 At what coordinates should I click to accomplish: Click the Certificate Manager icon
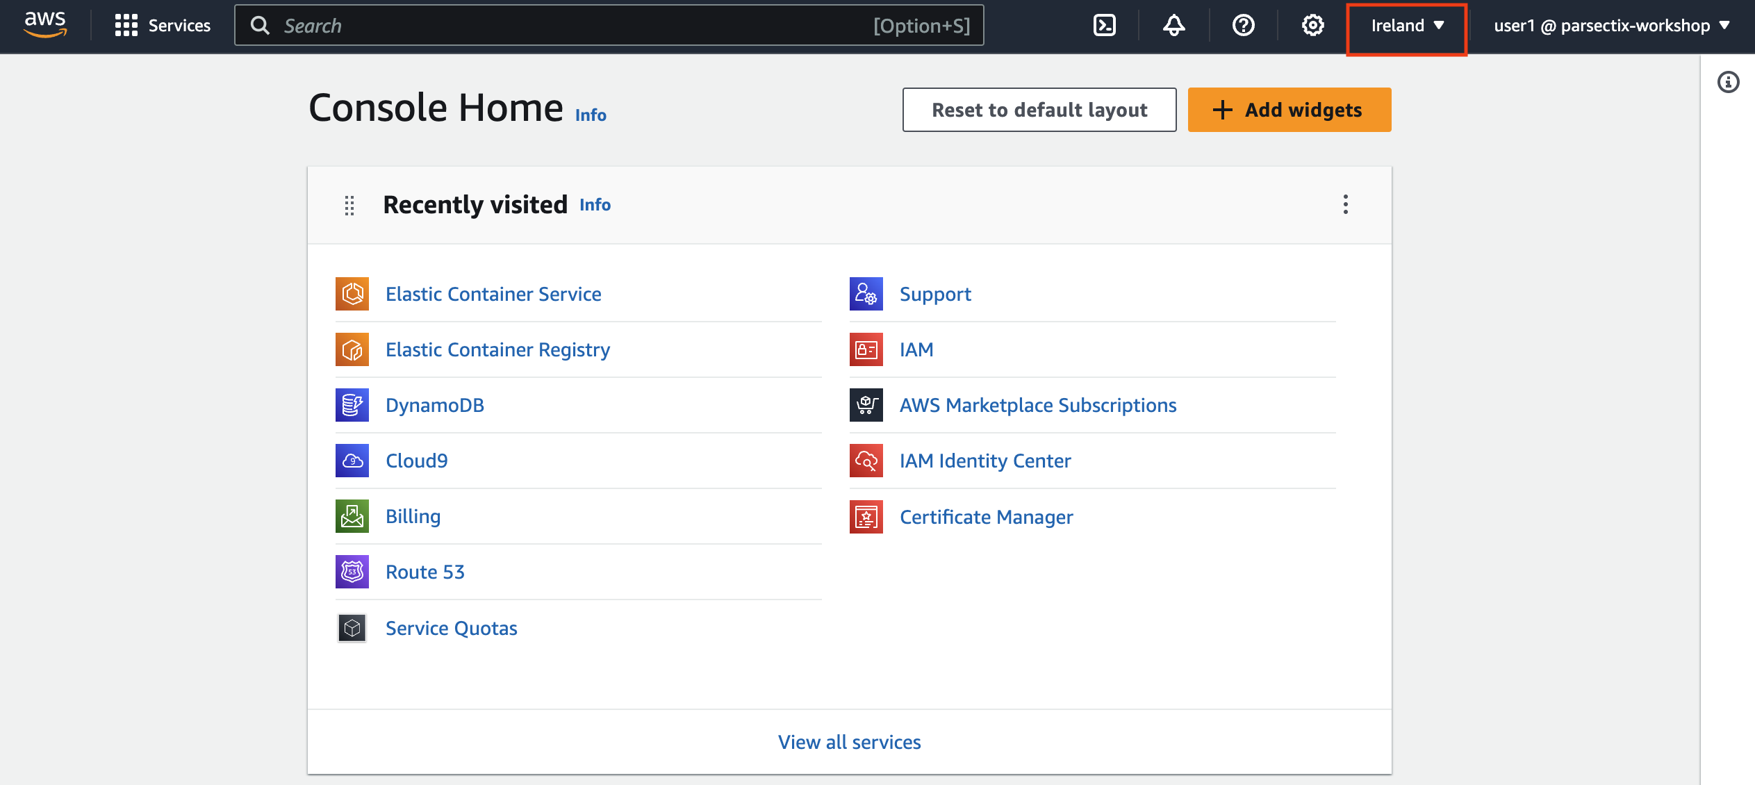866,517
